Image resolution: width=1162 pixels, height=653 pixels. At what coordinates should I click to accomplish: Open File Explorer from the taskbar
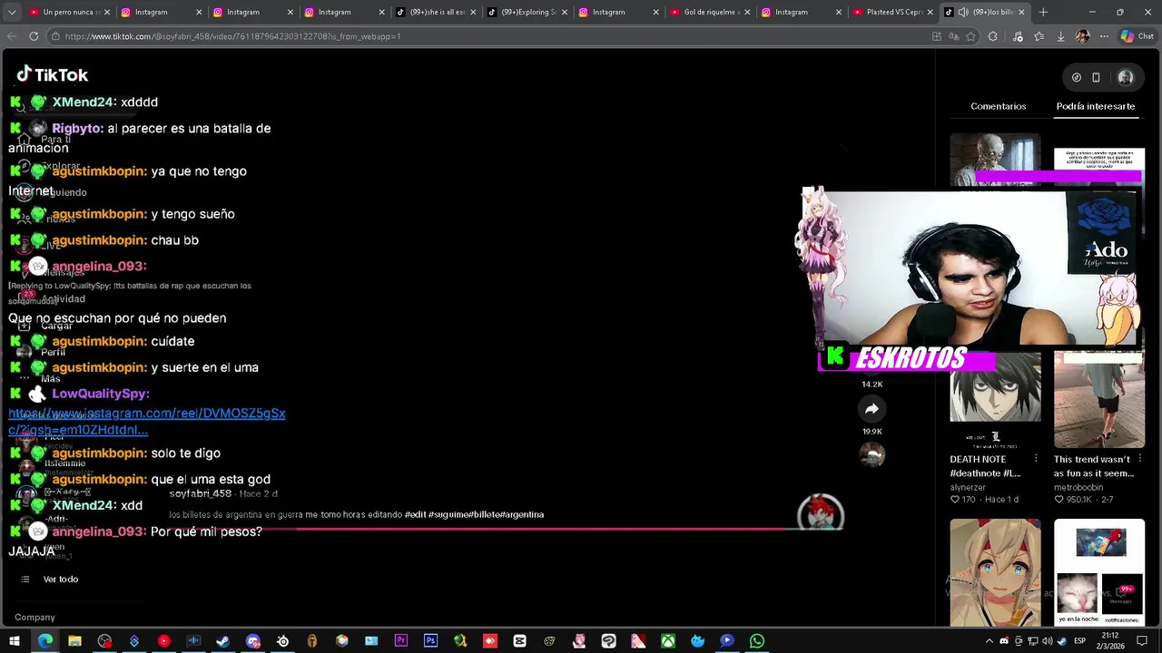74,640
